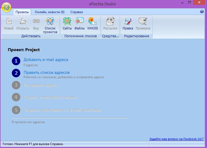Open the Правка list editor tool
The width and height of the screenshot is (207, 148).
click(128, 24)
